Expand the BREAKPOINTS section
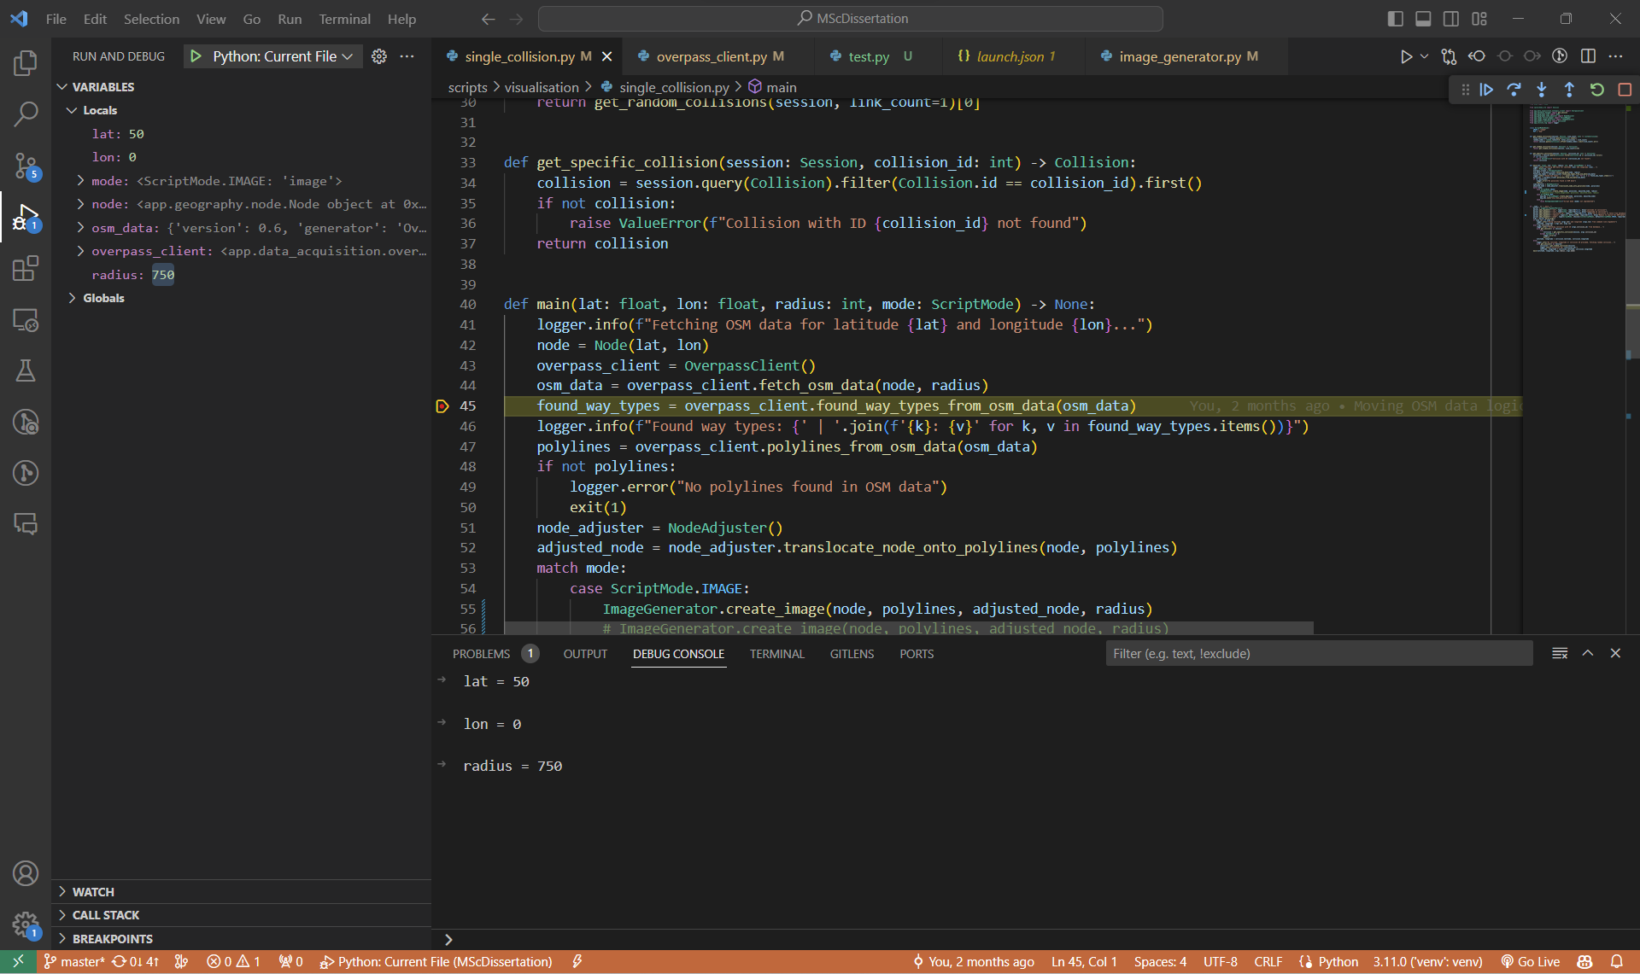The height and width of the screenshot is (974, 1640). point(241,939)
